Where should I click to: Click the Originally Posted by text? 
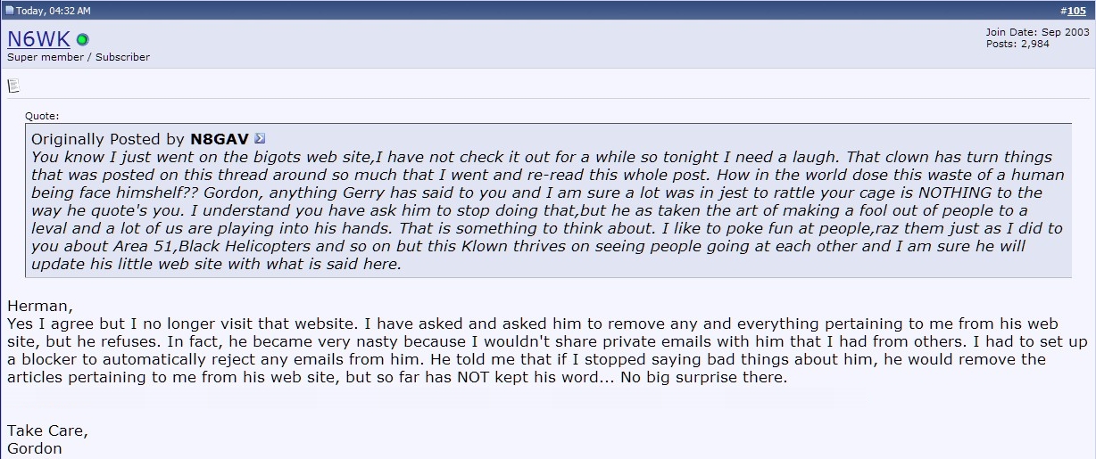tap(108, 139)
